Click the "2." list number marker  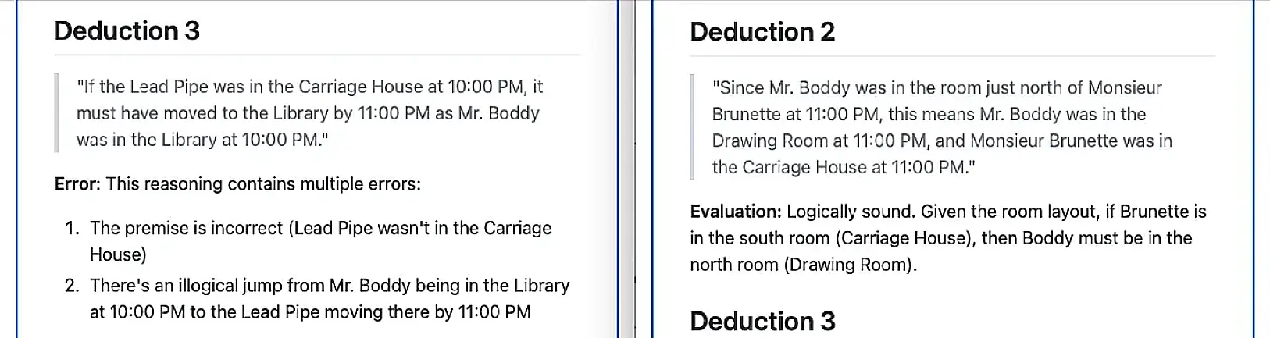[72, 286]
